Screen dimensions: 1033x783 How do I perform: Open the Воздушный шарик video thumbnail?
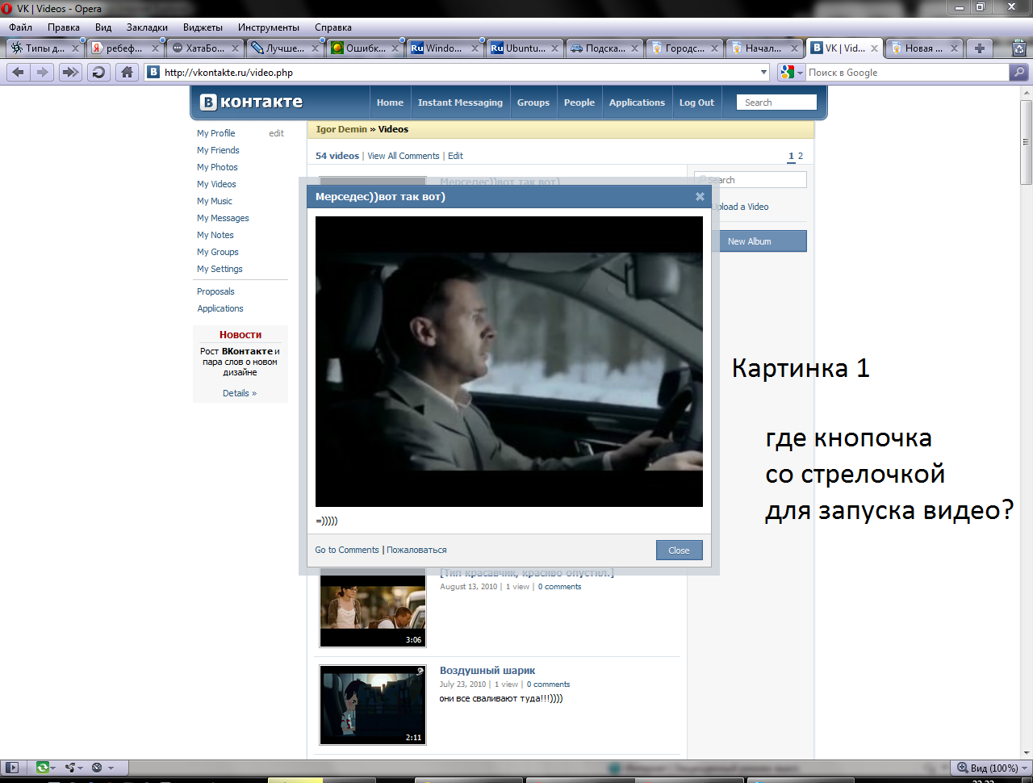[373, 705]
